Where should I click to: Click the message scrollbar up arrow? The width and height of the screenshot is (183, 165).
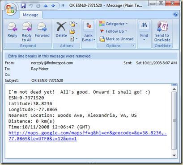pyautogui.click(x=174, y=89)
